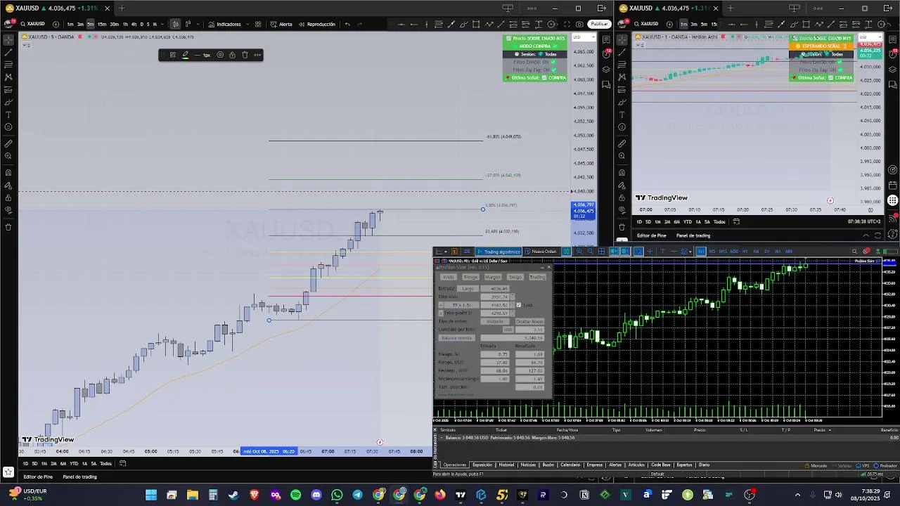Open Spotify from Windows taskbar
The image size is (900, 506).
point(296,495)
